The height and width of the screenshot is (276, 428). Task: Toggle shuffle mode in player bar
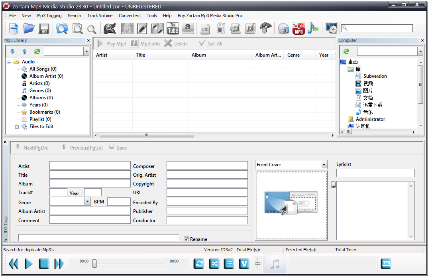pyautogui.click(x=214, y=264)
